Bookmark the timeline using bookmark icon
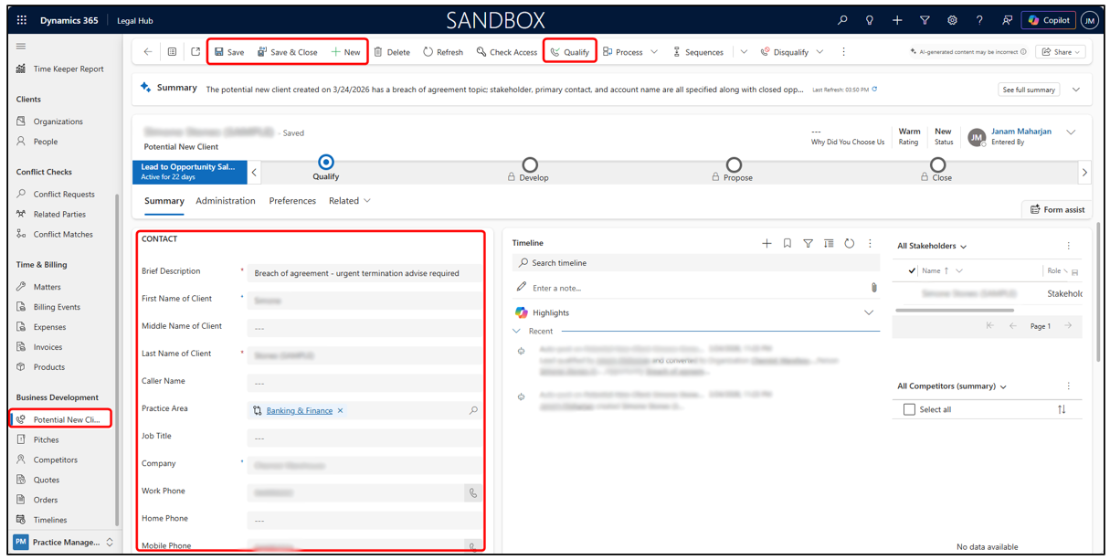This screenshot has height=560, width=1110. 787,243
